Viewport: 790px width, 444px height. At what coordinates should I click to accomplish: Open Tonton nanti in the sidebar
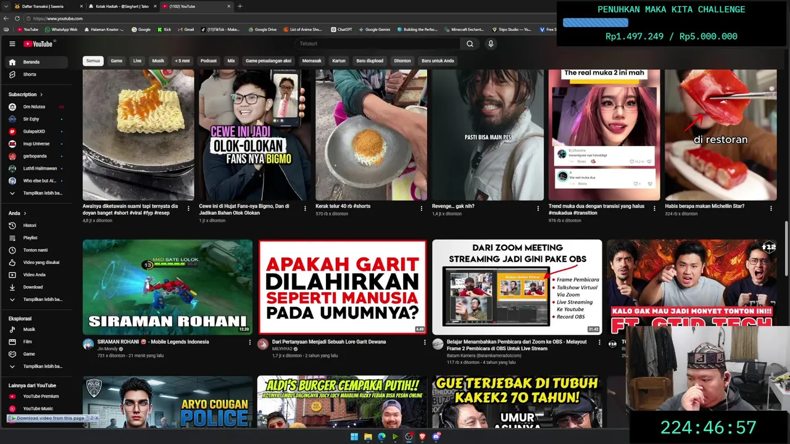(36, 250)
